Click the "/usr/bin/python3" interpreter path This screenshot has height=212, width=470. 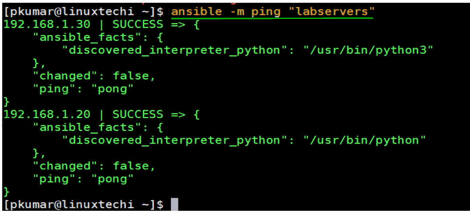[x=368, y=50]
